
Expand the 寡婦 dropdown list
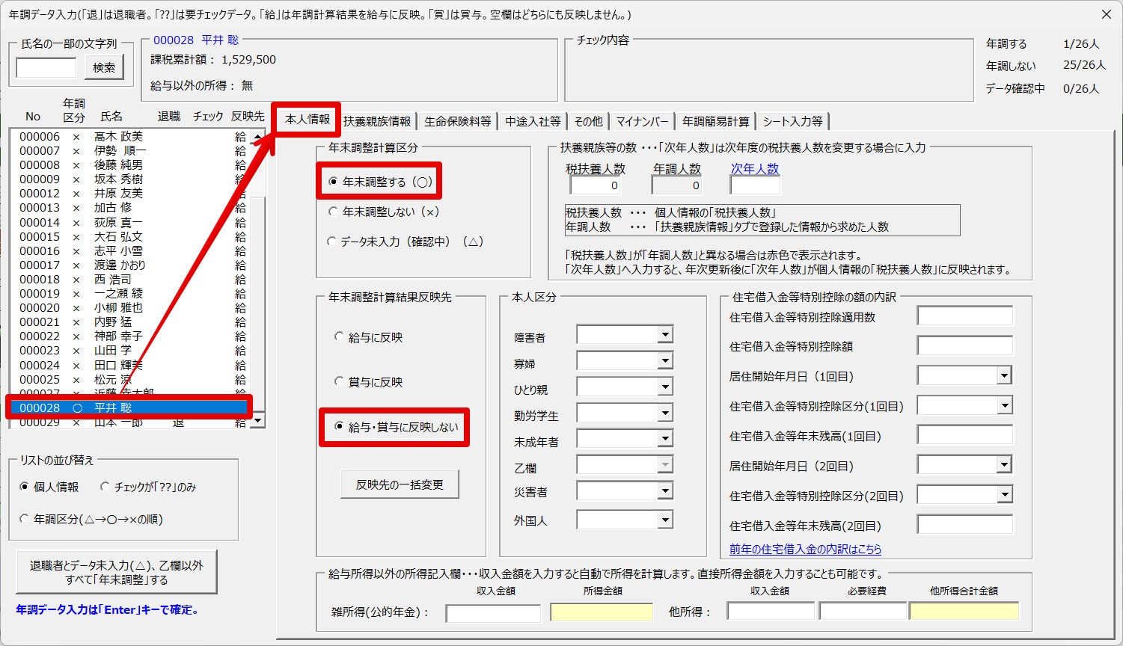pos(665,360)
